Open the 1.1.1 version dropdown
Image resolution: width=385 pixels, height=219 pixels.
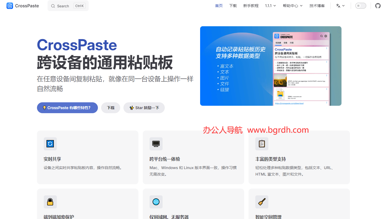pos(271,5)
